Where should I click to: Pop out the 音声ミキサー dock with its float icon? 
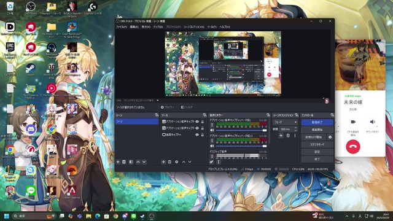click(x=268, y=115)
